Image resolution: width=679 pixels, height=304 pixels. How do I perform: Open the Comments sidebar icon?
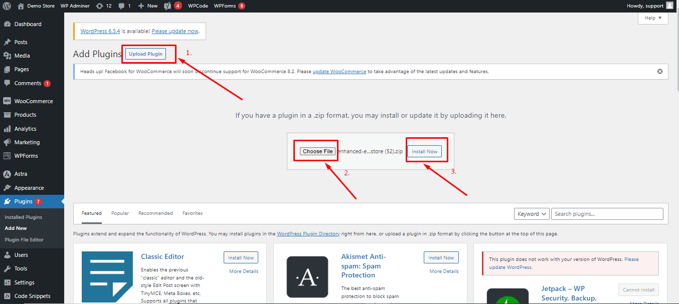(x=7, y=83)
